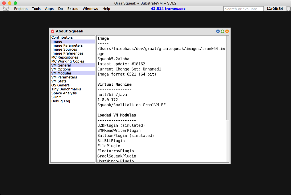Click the 11:08:54 clock display
Viewport: 291px width, 195px height.
(x=275, y=9)
